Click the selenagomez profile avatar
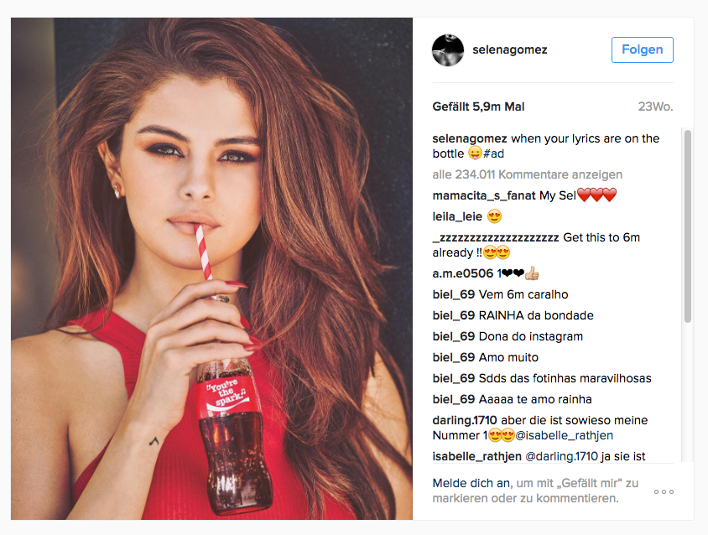The image size is (708, 535). (x=448, y=49)
